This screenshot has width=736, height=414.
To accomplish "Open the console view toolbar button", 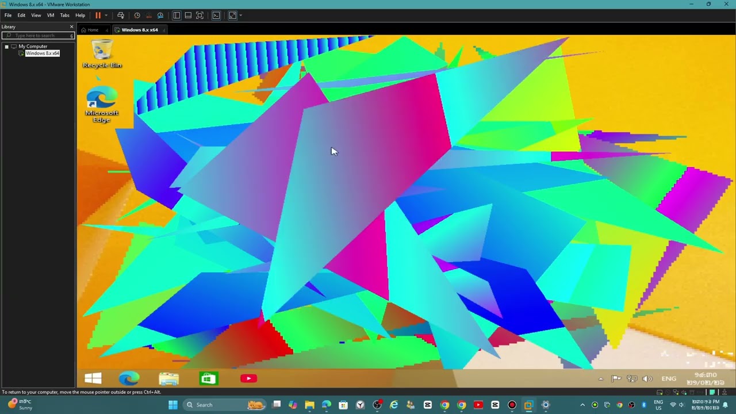I will pyautogui.click(x=216, y=16).
